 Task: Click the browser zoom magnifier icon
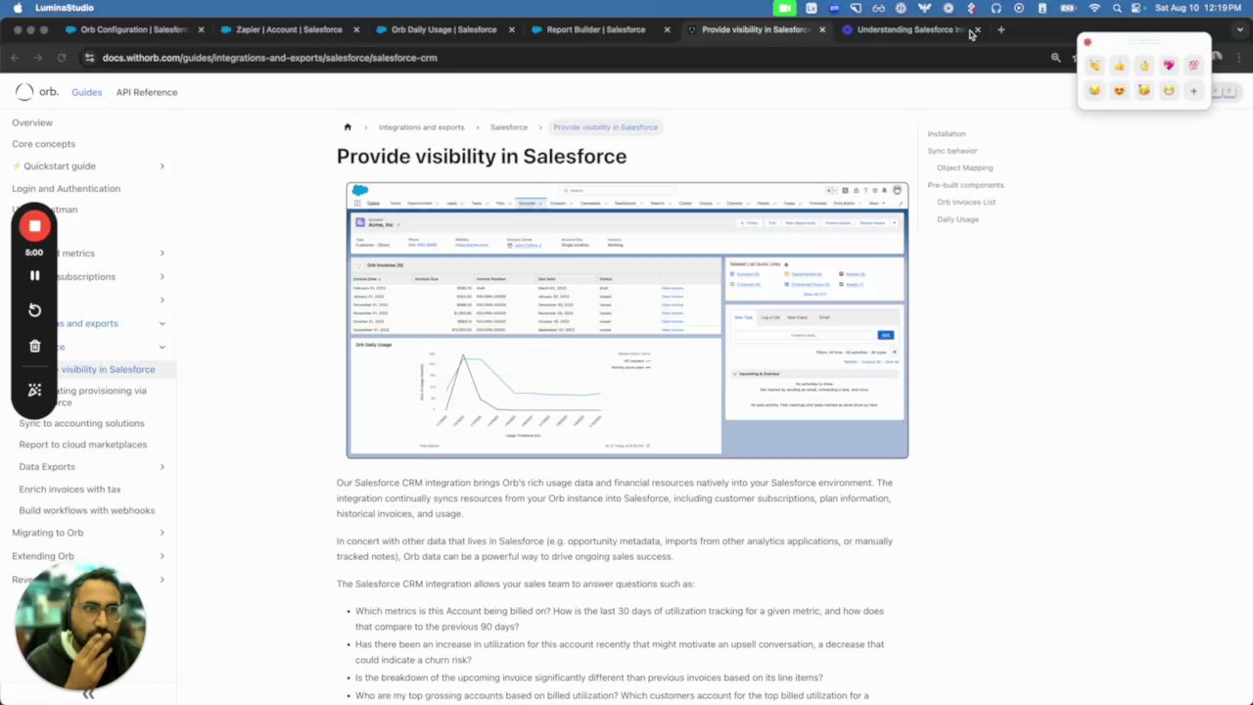click(x=1055, y=58)
